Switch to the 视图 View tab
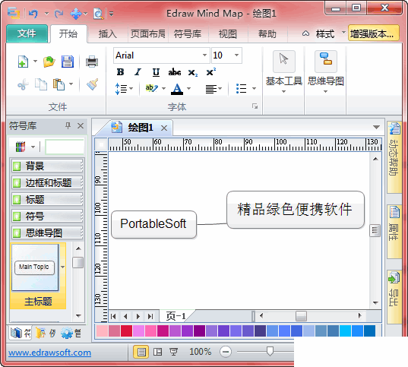Screen dimensions: 408x367 (x=228, y=34)
